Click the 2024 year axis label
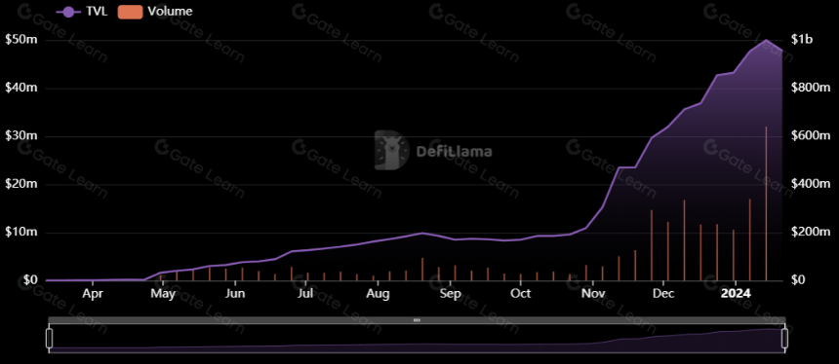Screen dimensions: 839x364 click(736, 294)
